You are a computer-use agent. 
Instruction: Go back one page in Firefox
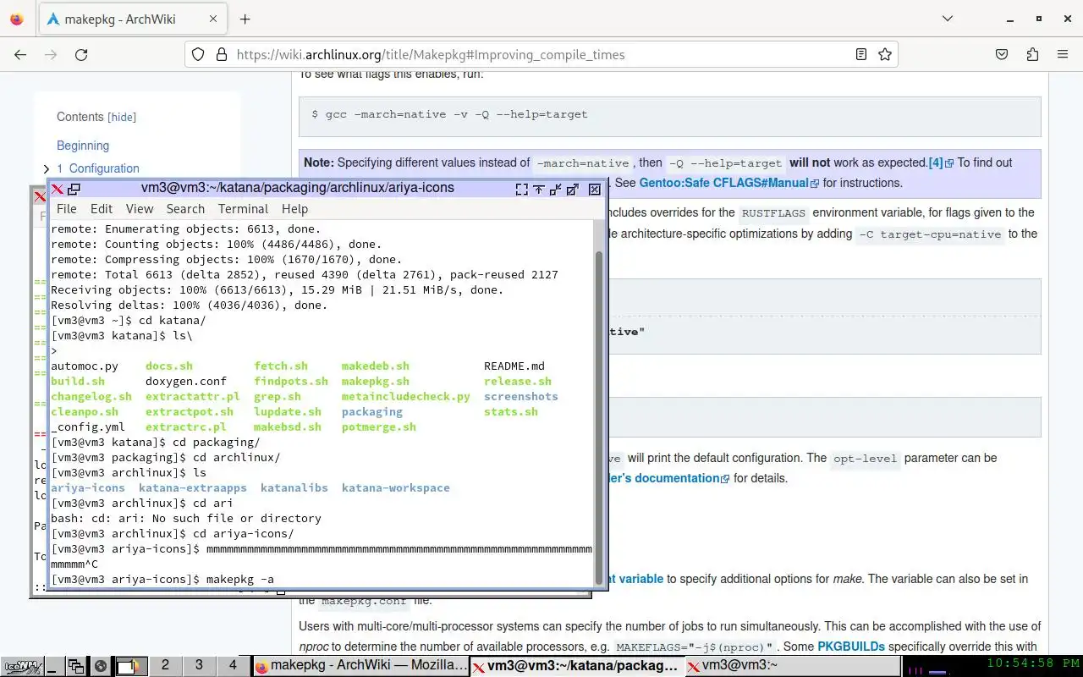[20, 54]
